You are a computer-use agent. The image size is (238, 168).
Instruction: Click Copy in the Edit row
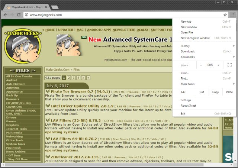tap(216, 92)
